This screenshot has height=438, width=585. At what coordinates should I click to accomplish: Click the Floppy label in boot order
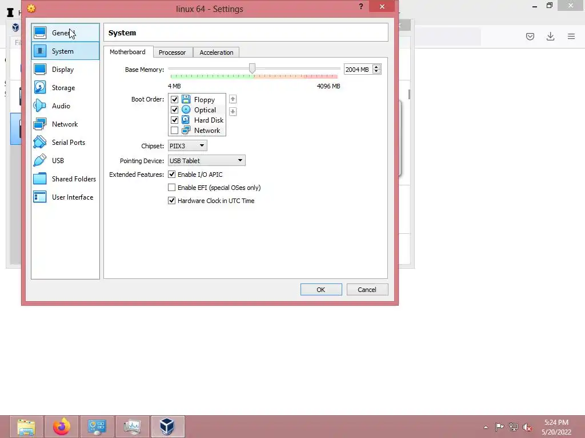tap(205, 99)
